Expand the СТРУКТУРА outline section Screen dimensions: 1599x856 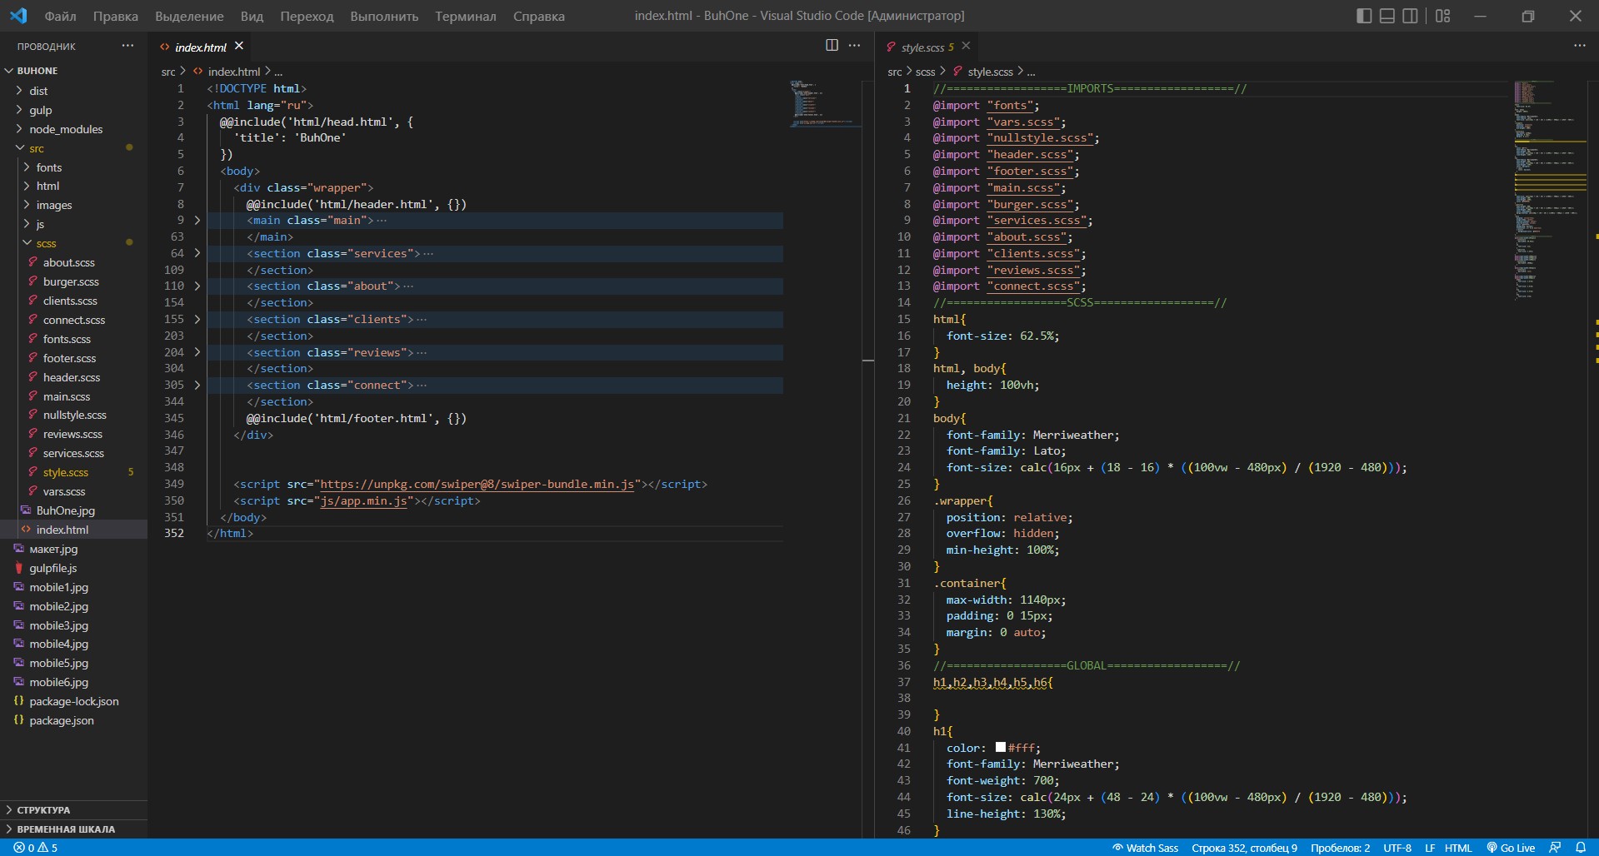pyautogui.click(x=73, y=809)
